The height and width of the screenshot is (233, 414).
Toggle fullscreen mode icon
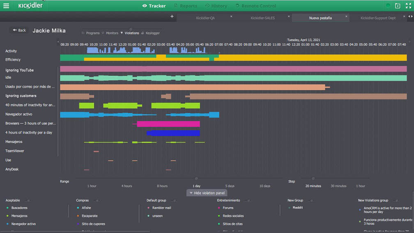(408, 6)
